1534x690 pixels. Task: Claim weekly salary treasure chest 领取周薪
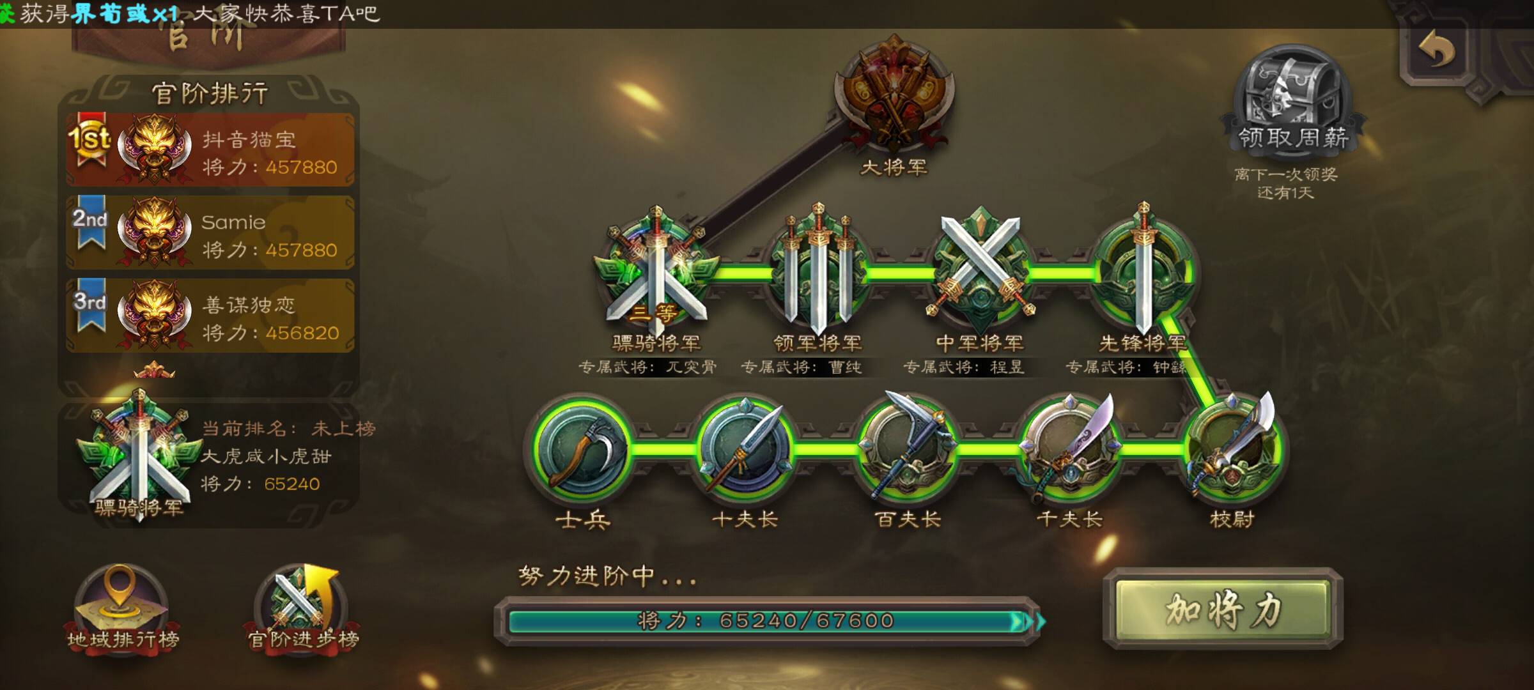pos(1292,99)
